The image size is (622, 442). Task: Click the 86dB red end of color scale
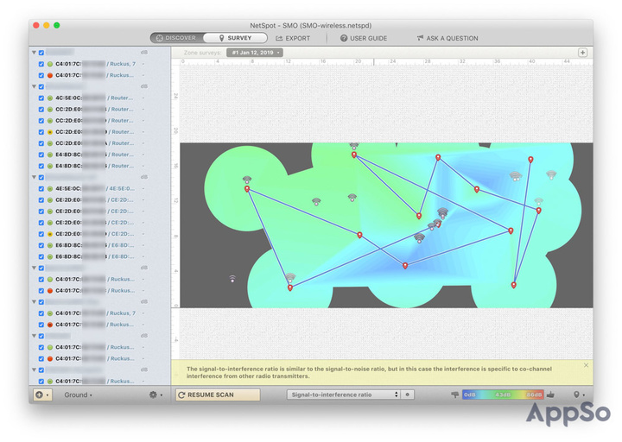coord(534,395)
